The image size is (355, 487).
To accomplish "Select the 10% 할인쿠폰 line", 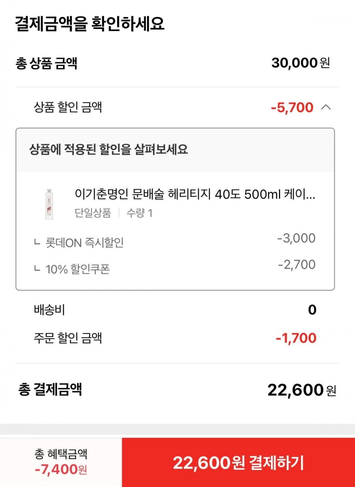I will point(72,269).
